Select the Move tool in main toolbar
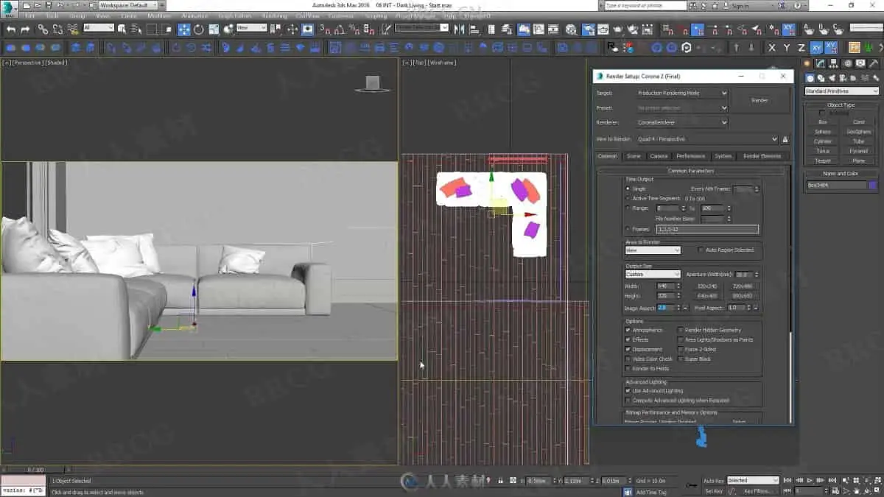The image size is (884, 497). pyautogui.click(x=184, y=29)
